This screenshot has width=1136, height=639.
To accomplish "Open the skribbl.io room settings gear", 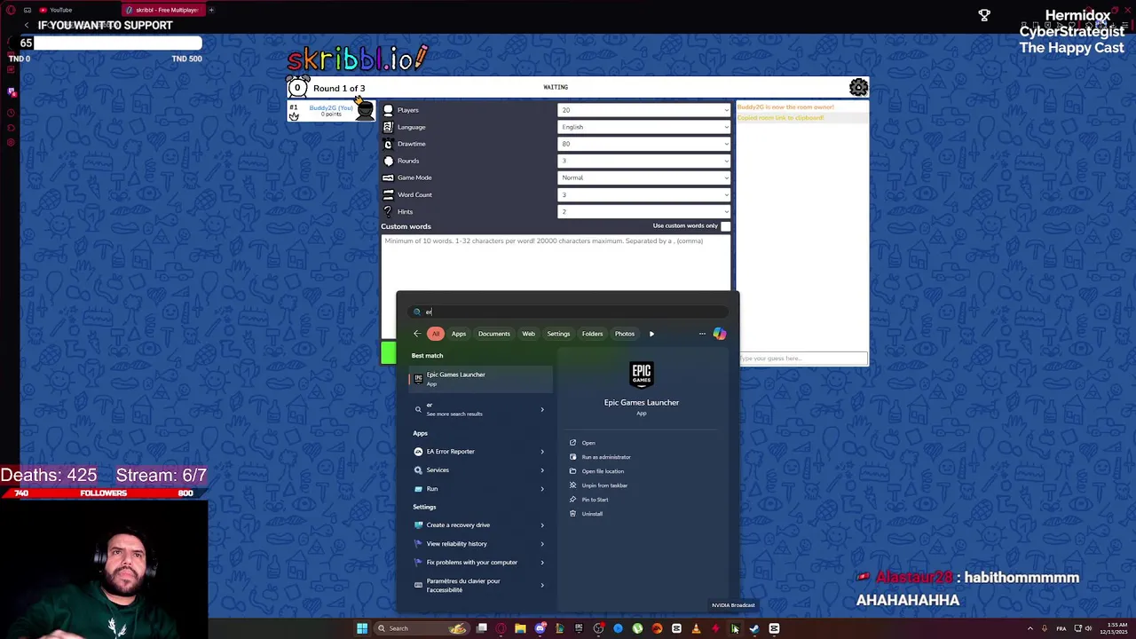I will tap(858, 87).
